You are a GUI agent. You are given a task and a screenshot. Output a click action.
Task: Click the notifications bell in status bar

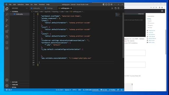tap(121, 90)
